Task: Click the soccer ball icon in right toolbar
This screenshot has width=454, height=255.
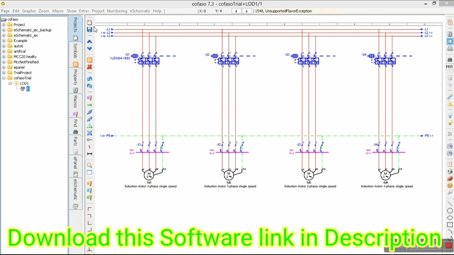Action: tap(450, 171)
